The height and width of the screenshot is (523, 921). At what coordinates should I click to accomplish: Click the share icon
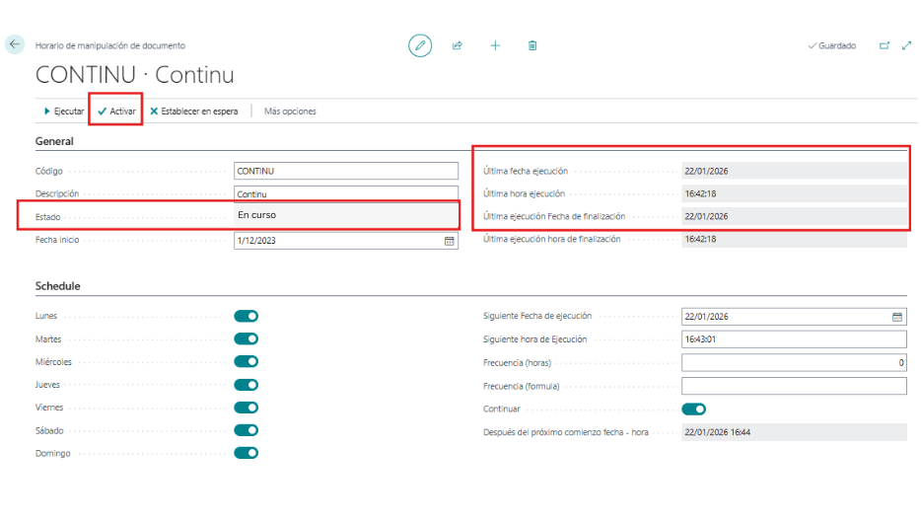[x=458, y=45]
